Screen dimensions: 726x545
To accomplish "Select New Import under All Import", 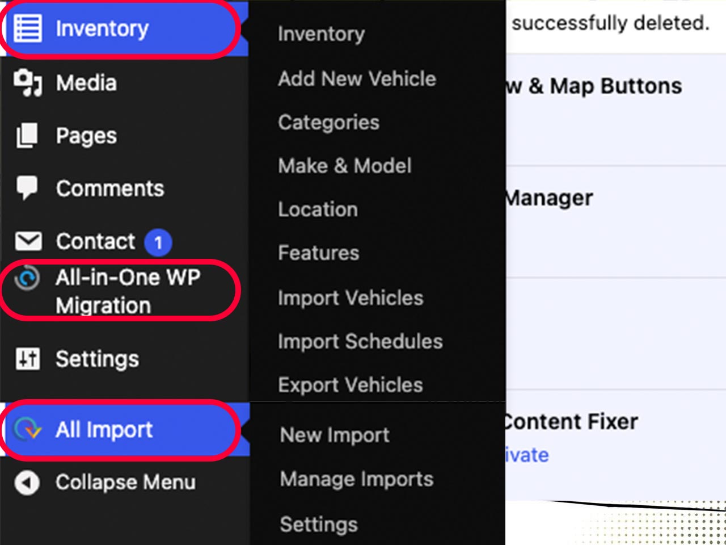I will point(335,435).
